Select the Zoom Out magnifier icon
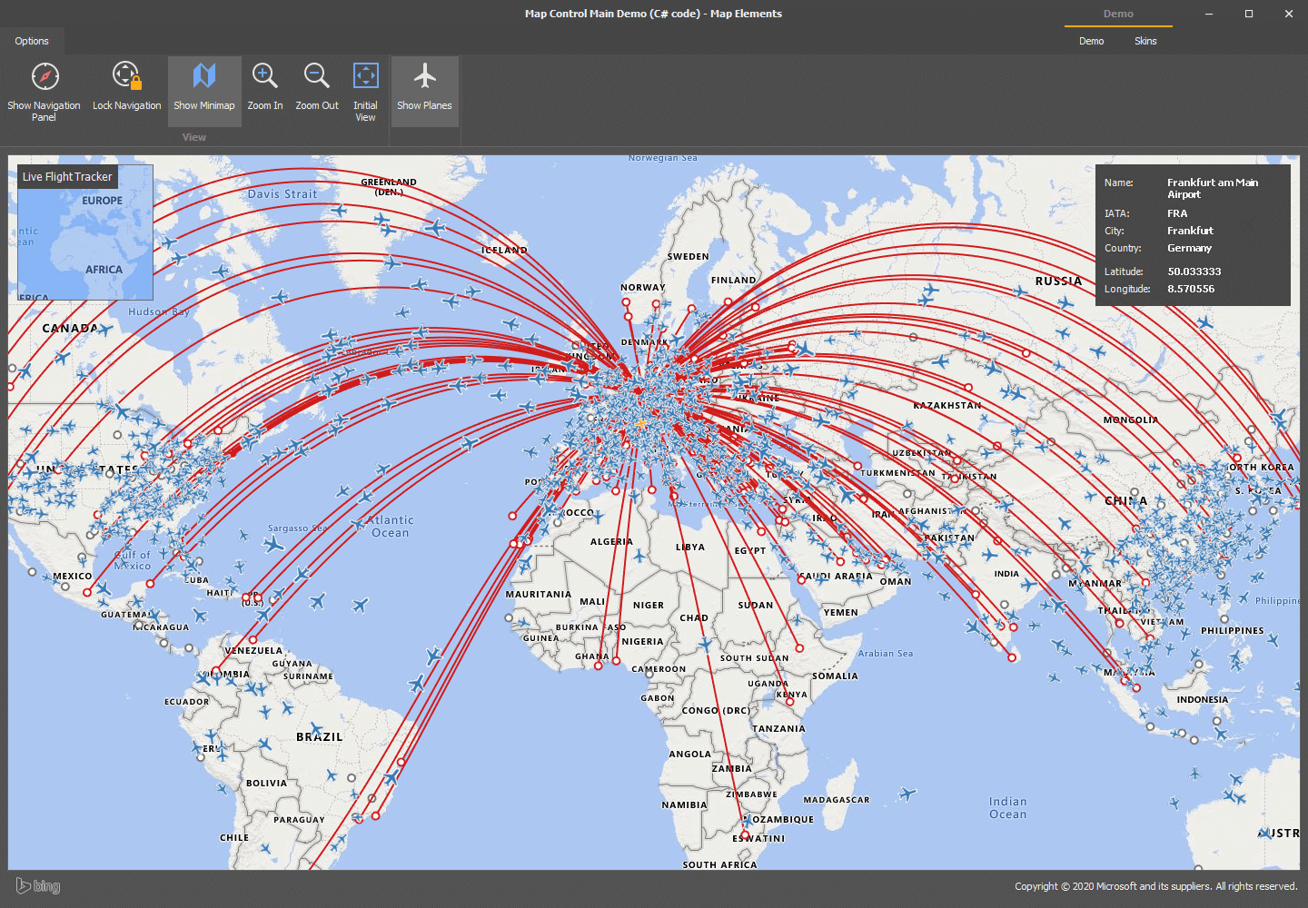The image size is (1308, 908). pos(316,76)
